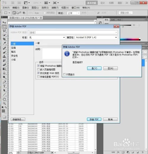Expand the workspace switcher double arrow
148x154 pixels.
tap(127, 3)
